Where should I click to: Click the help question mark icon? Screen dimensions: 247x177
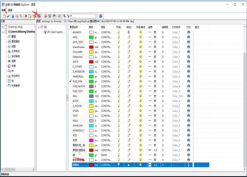[x=101, y=16]
